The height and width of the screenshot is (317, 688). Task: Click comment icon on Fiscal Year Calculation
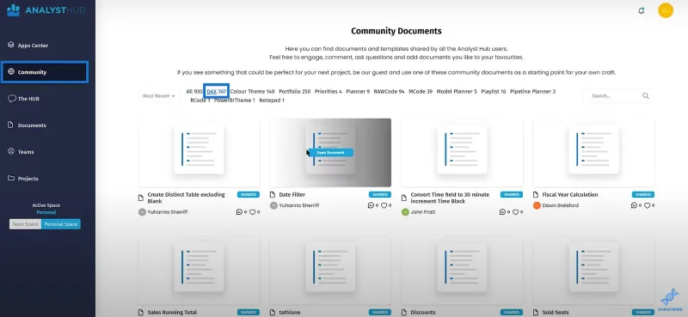634,205
